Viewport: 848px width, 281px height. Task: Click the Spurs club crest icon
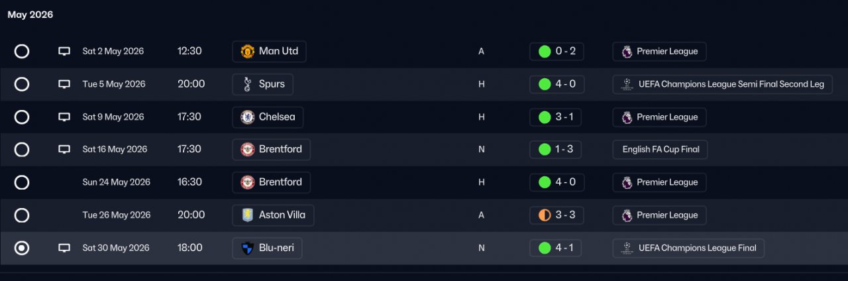point(247,84)
